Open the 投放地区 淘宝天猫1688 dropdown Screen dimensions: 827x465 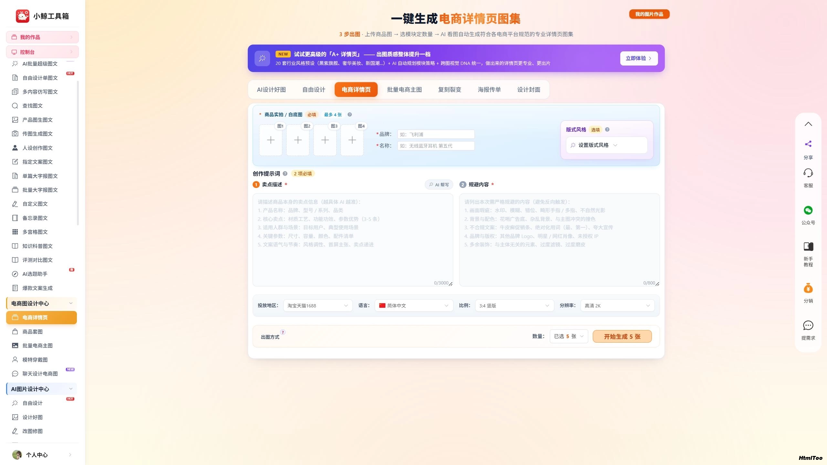[318, 305]
